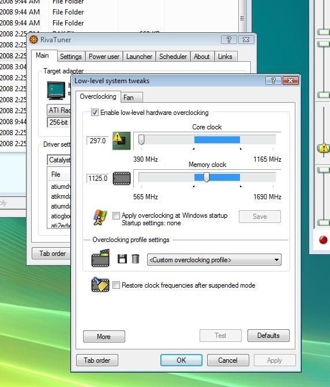Click the '256-bit' adapter info field
The image size is (330, 387).
59,122
